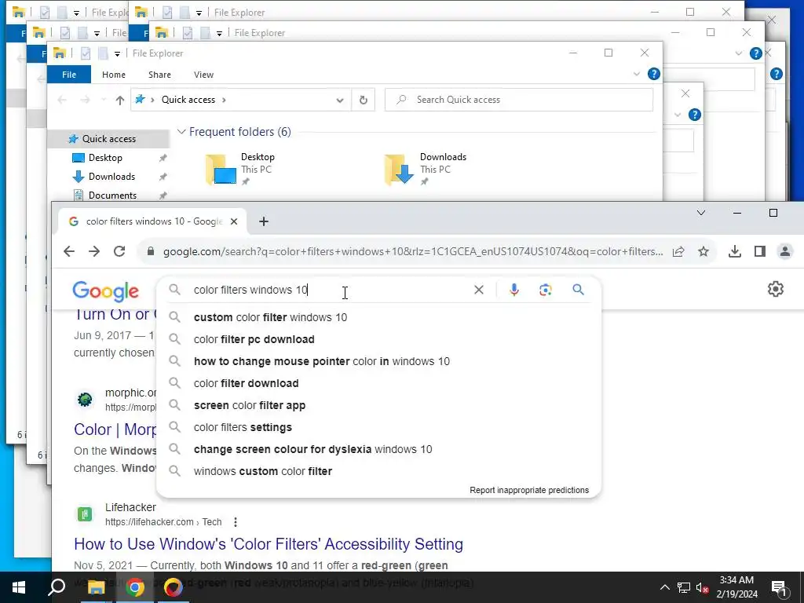Click chevron after Quick access in address path
The width and height of the screenshot is (804, 603).
point(224,100)
